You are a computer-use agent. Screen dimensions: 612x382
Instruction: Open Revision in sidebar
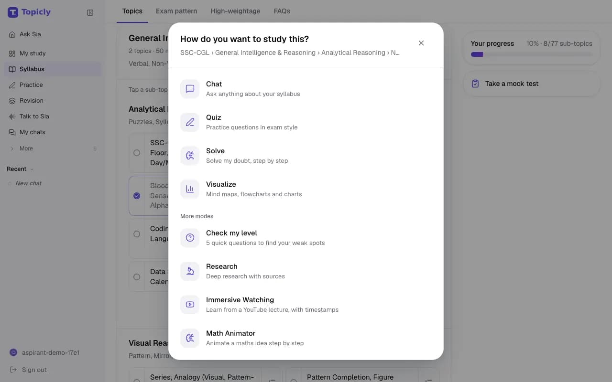(53, 101)
